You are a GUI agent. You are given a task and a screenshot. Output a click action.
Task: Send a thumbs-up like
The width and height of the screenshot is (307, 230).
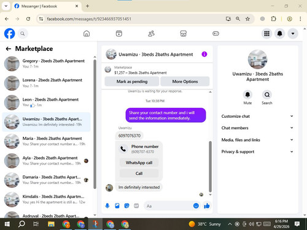[207, 205]
